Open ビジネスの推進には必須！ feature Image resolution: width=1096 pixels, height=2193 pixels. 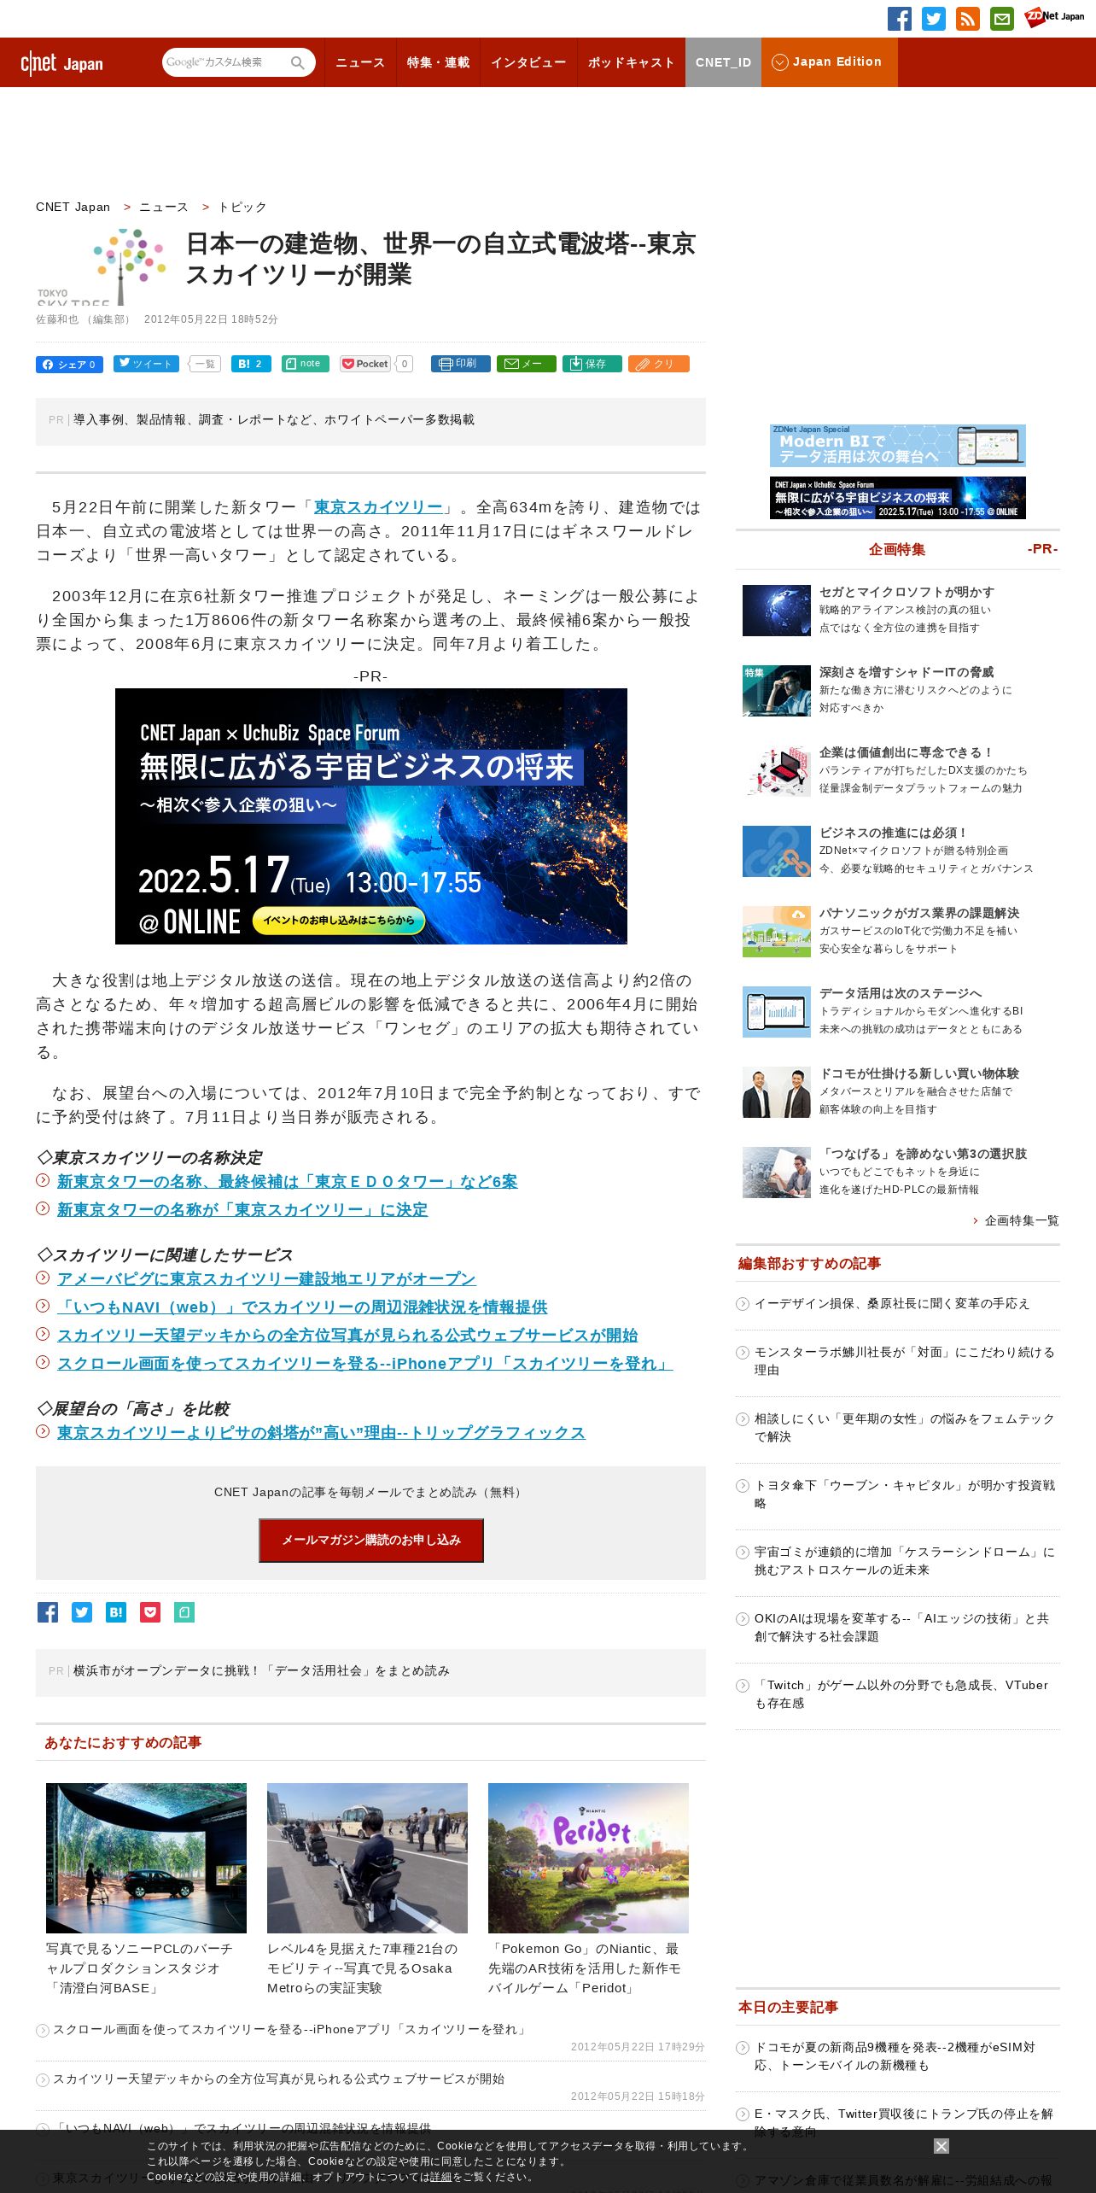[x=894, y=833]
